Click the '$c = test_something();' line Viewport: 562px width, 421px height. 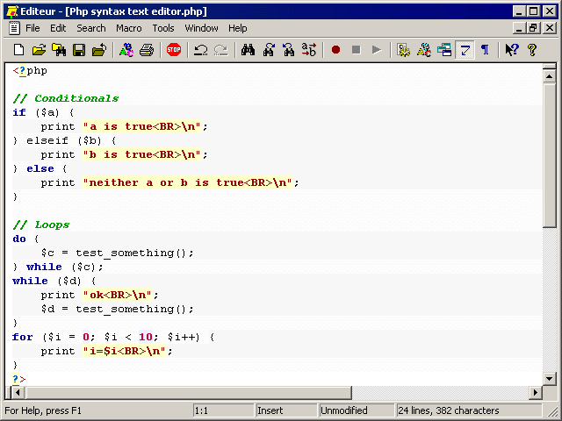(x=117, y=253)
